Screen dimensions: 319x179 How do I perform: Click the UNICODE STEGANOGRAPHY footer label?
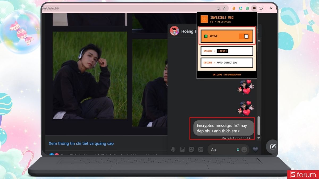226,75
